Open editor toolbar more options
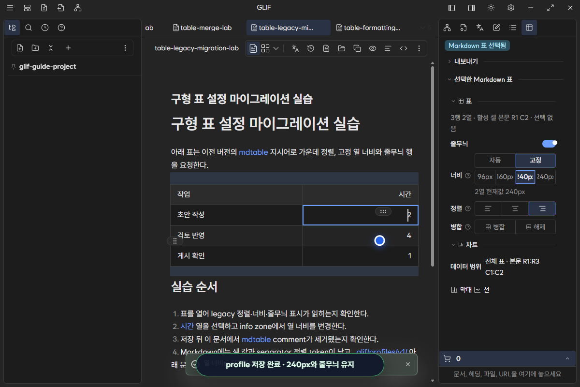The width and height of the screenshot is (580, 387). pyautogui.click(x=419, y=48)
